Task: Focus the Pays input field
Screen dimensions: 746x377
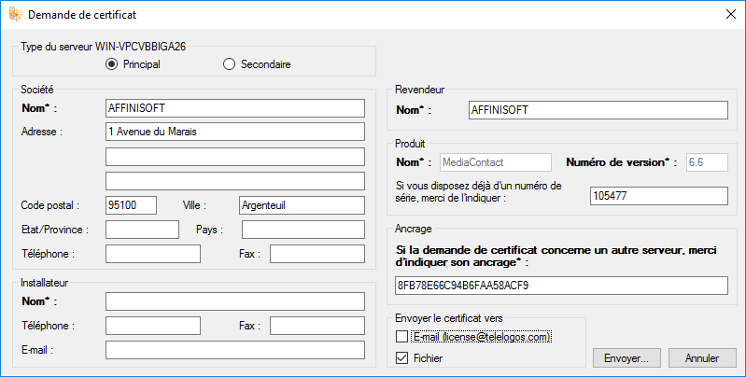Action: 303,230
